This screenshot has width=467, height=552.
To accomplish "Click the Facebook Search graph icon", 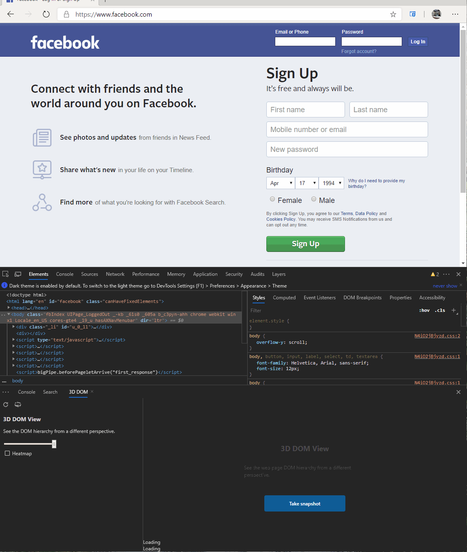I will point(42,202).
